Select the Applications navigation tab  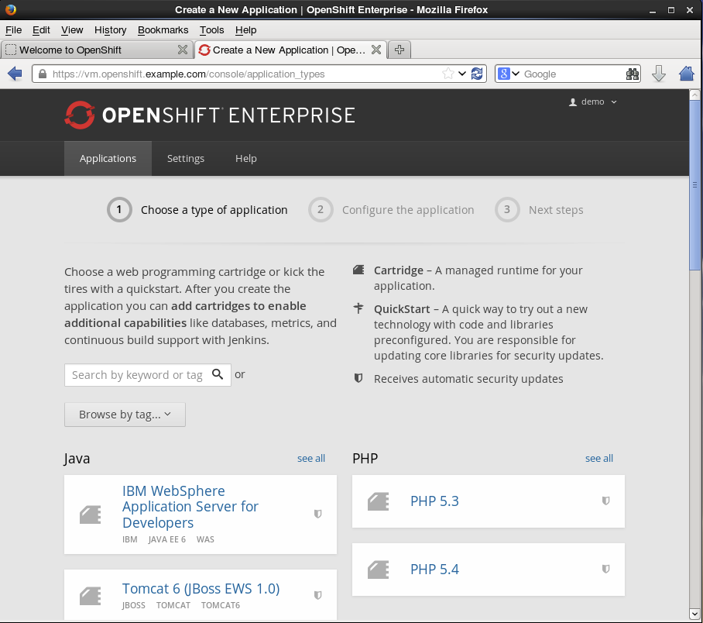coord(108,158)
